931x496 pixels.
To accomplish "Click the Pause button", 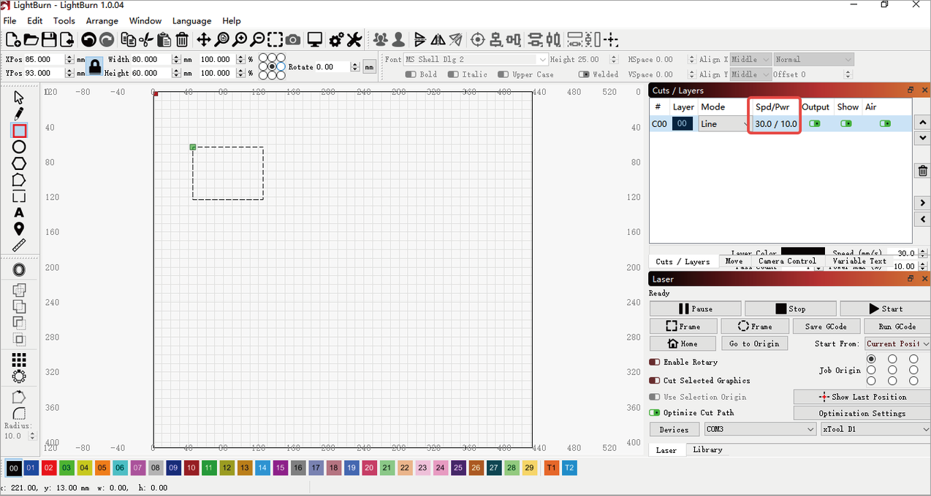I will coord(695,309).
